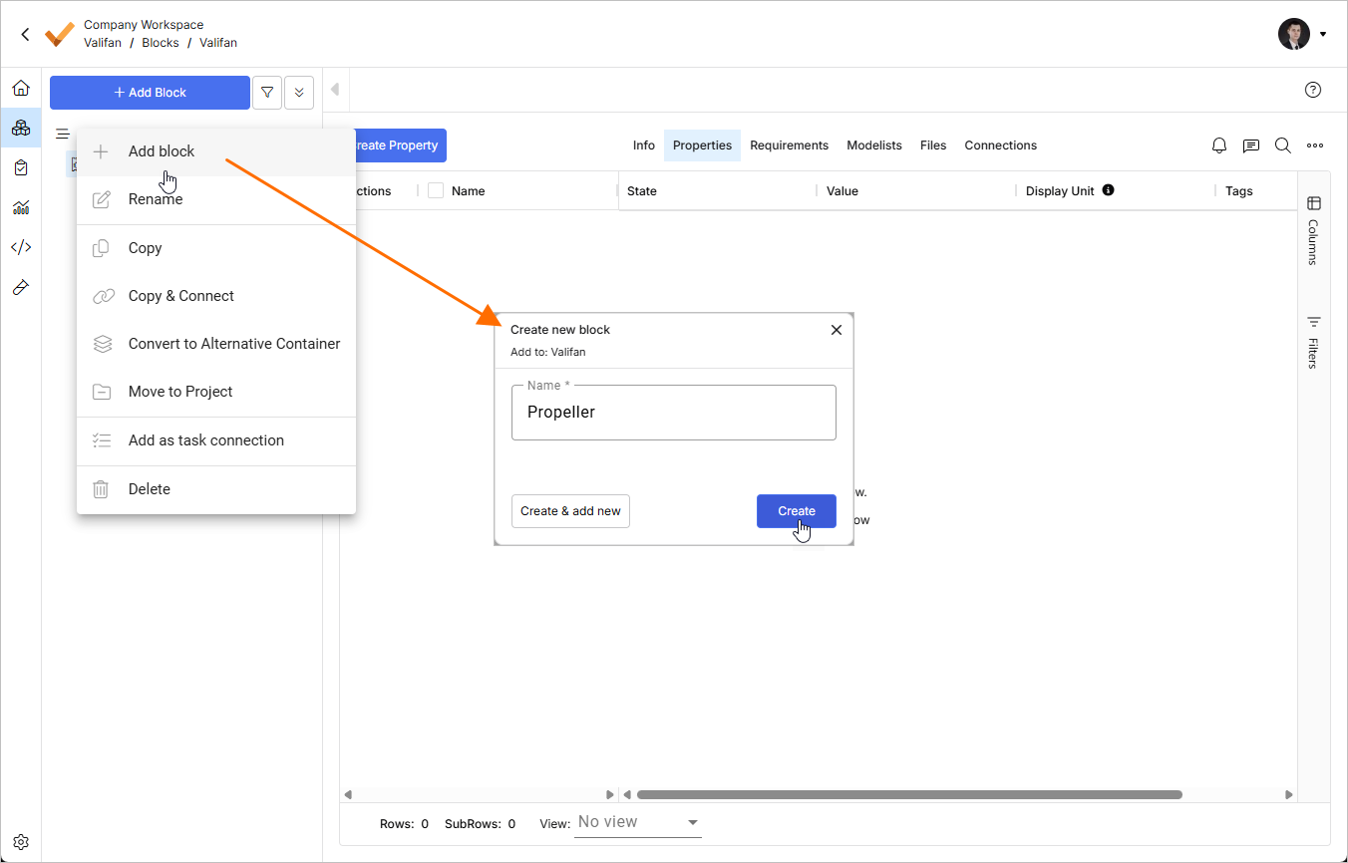Click the Create & add new button
The height and width of the screenshot is (863, 1348).
(570, 511)
